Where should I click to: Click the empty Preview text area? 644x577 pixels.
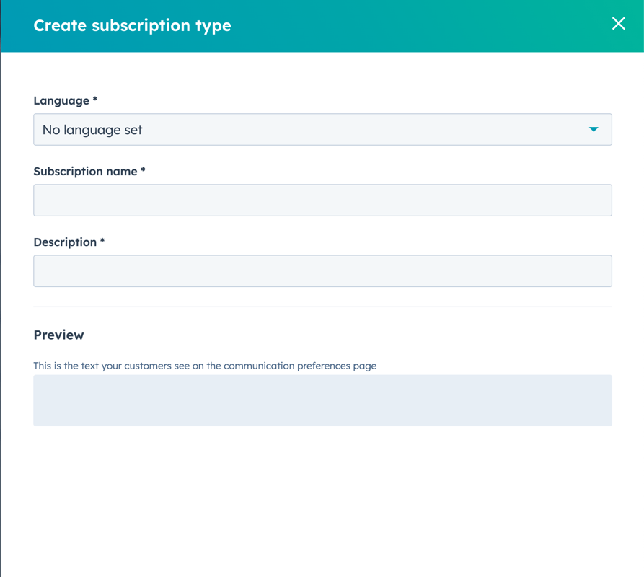322,400
